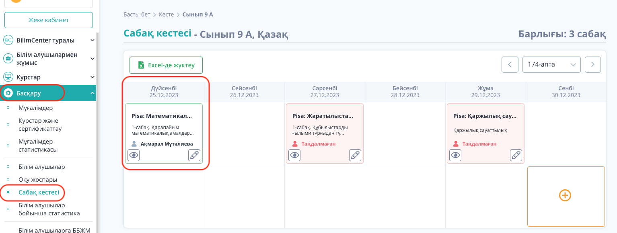Click Таңдалмаған in Сәрсенбі lesson card
The height and width of the screenshot is (233, 617).
pos(319,144)
